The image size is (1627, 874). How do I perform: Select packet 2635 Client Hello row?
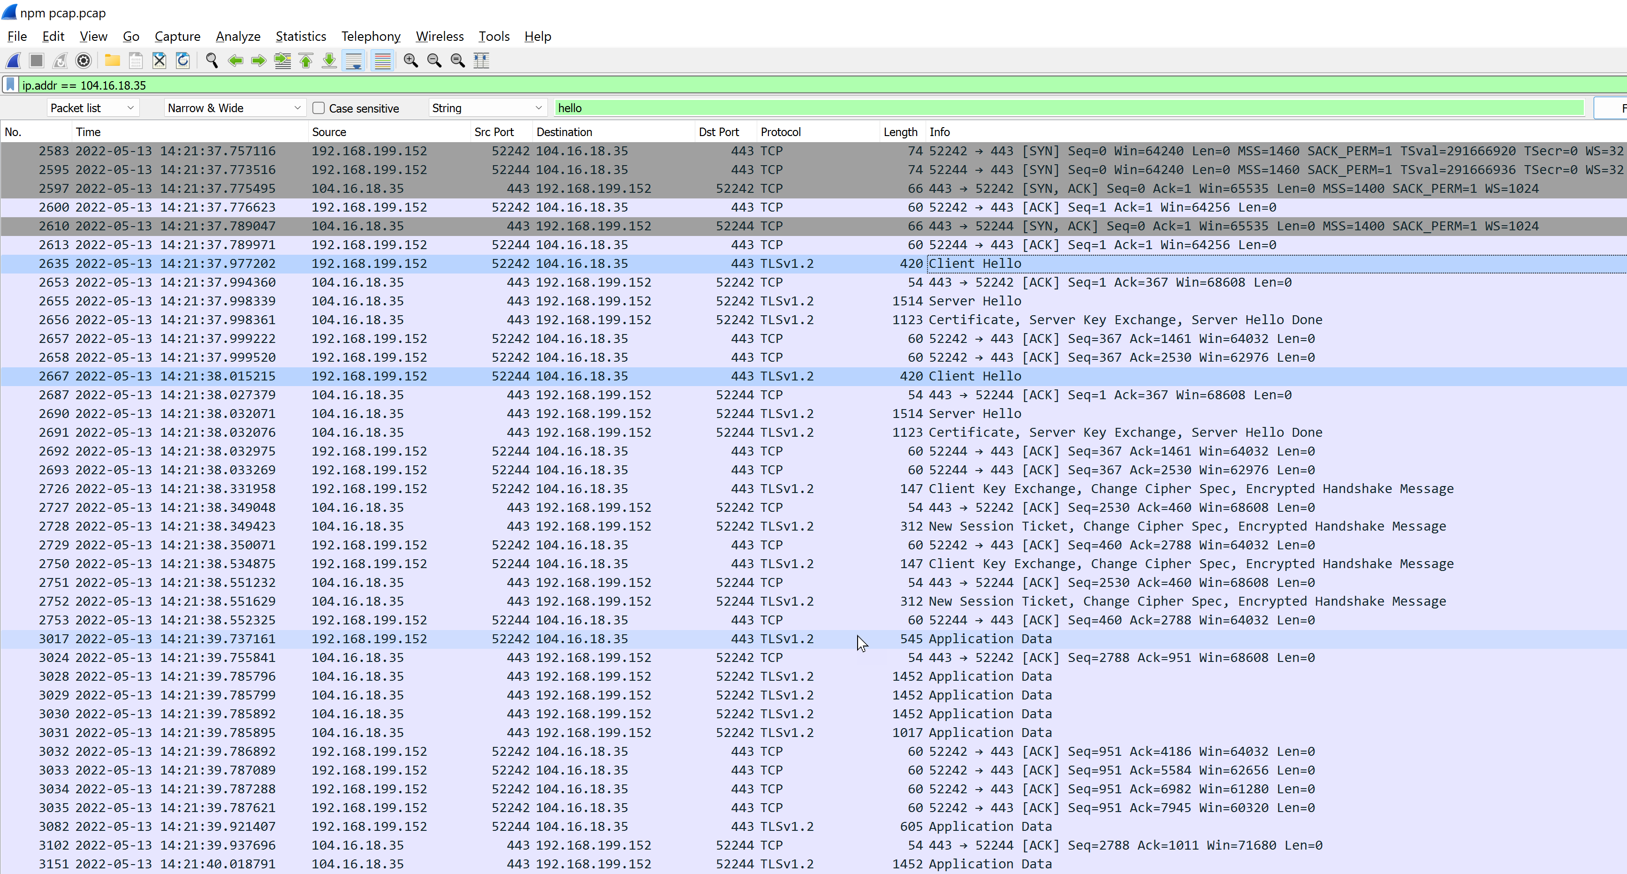pos(813,263)
